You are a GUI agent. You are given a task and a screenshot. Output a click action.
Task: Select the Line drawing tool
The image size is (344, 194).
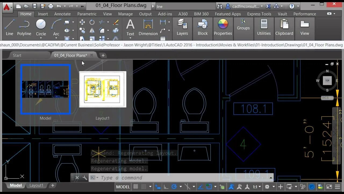click(9, 27)
